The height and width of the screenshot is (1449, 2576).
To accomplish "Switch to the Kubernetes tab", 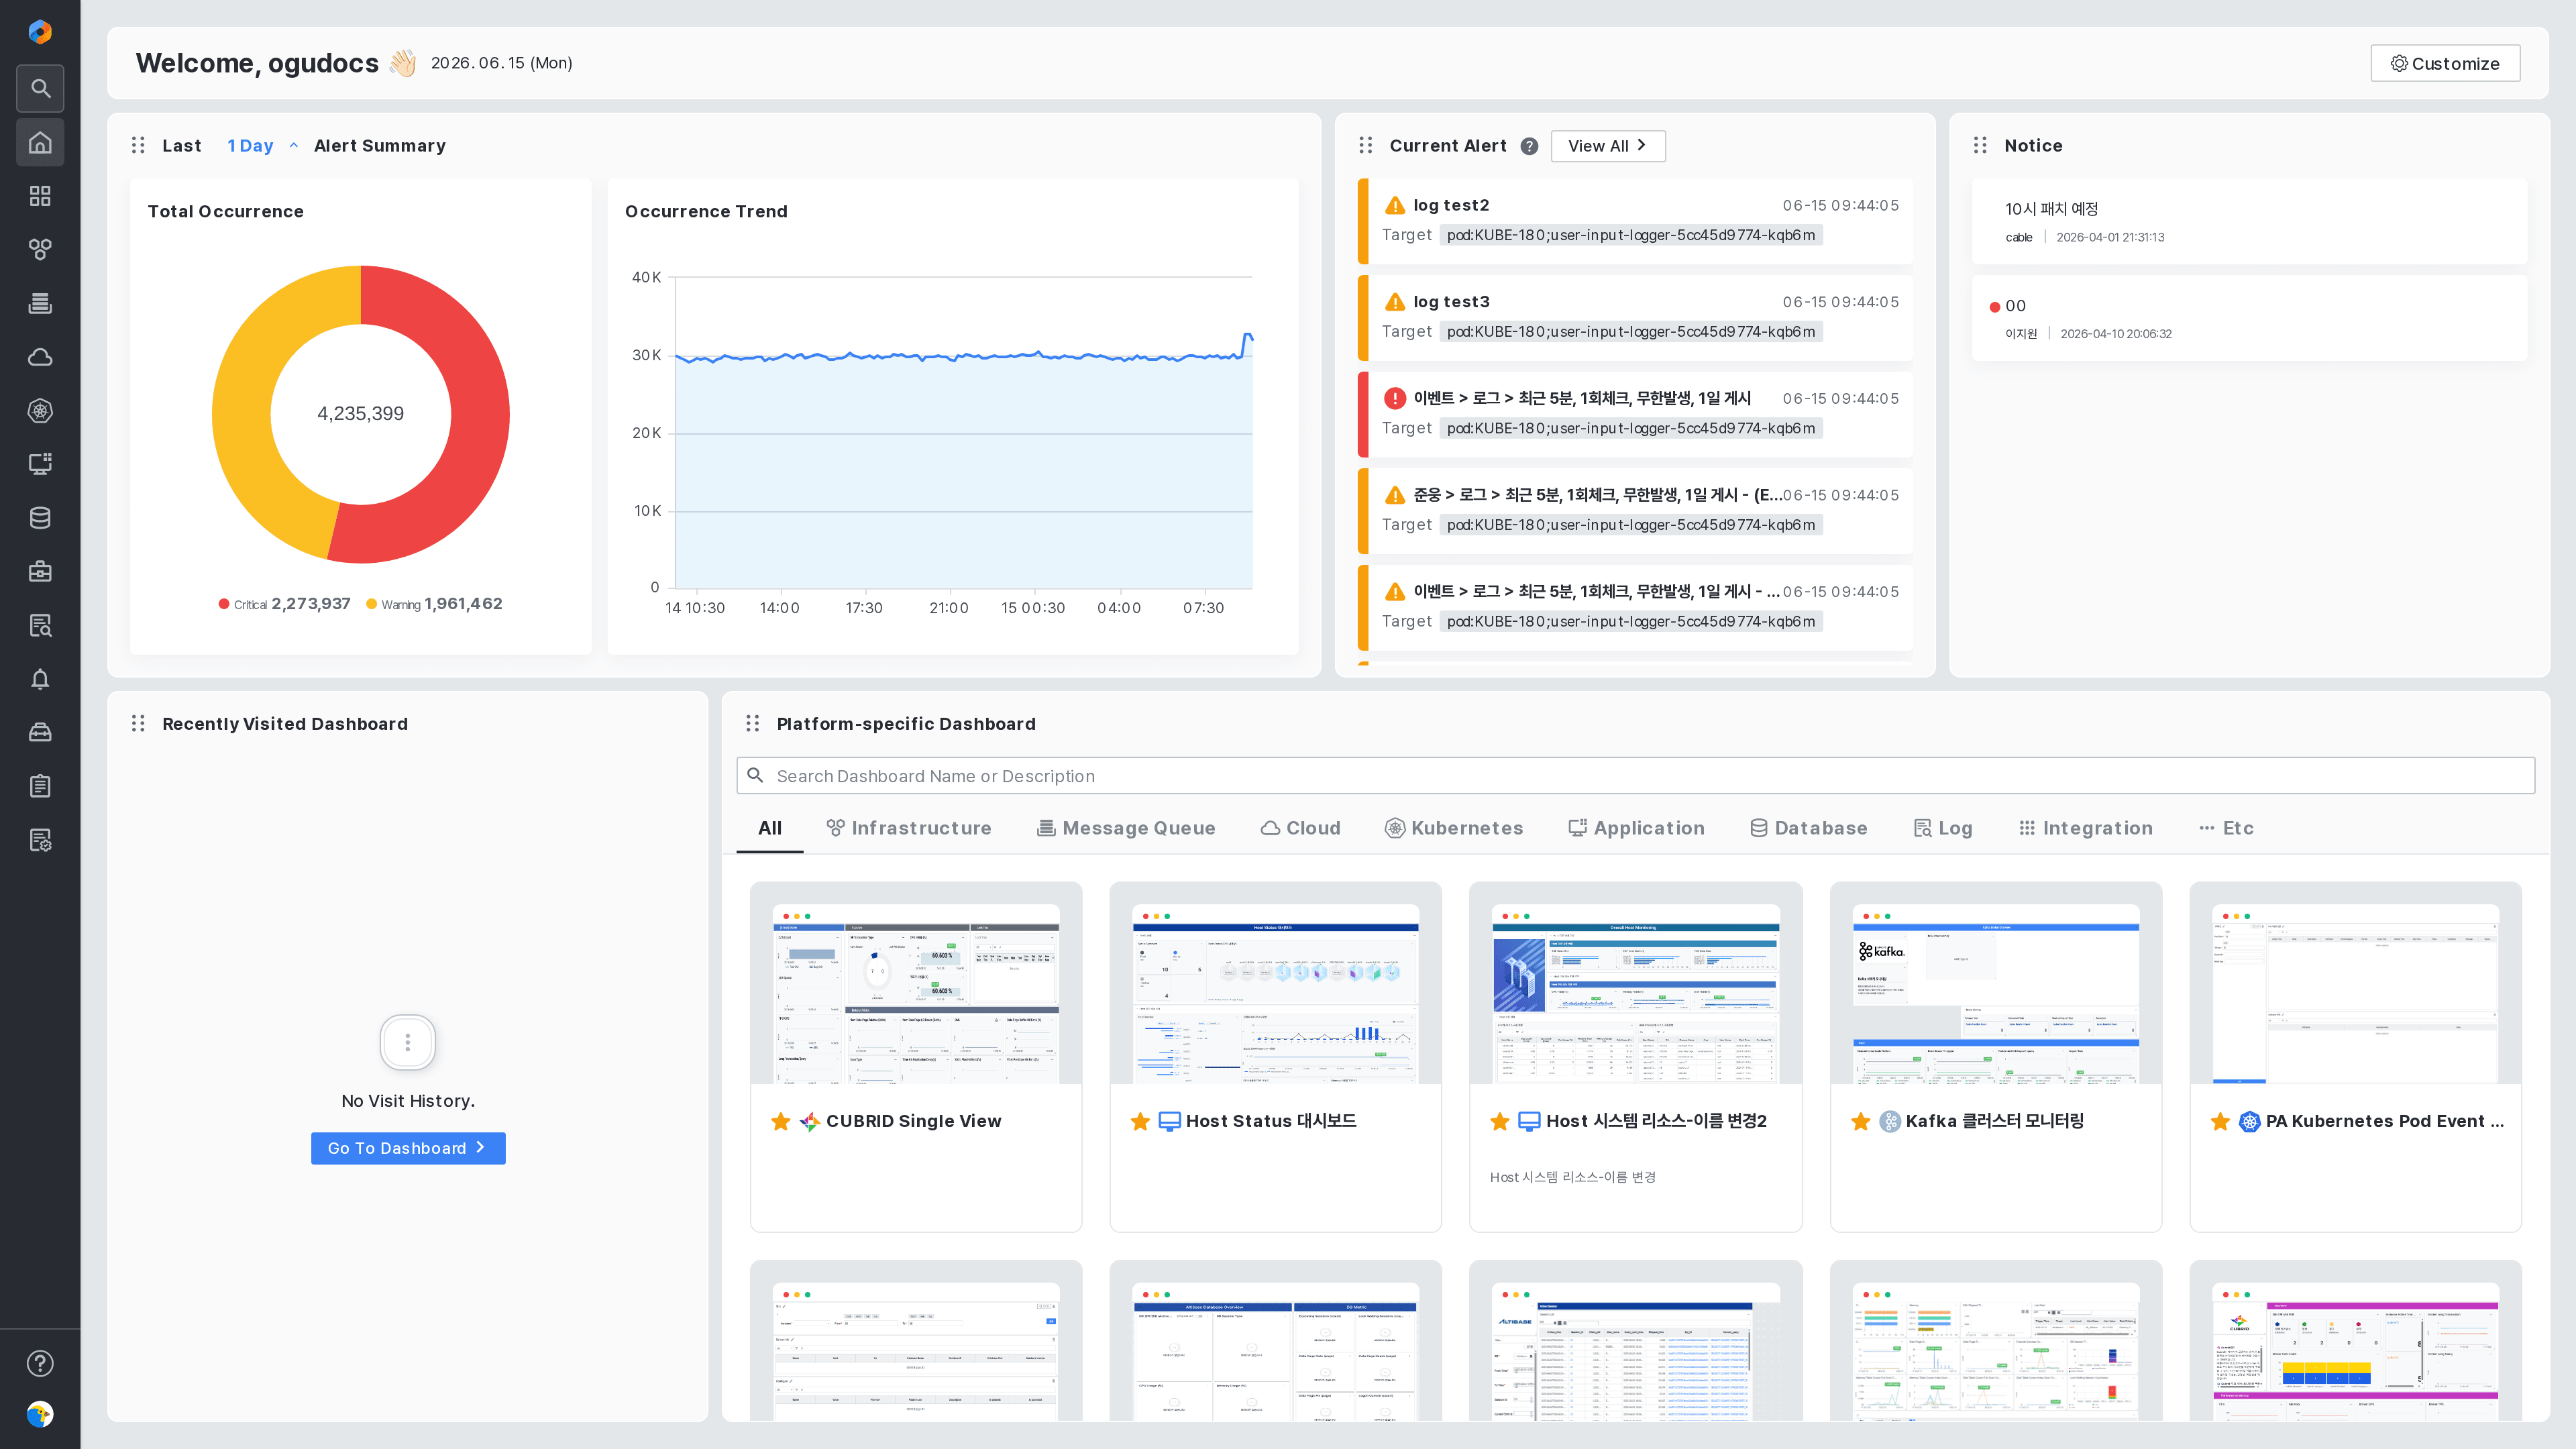I will coord(1454,828).
